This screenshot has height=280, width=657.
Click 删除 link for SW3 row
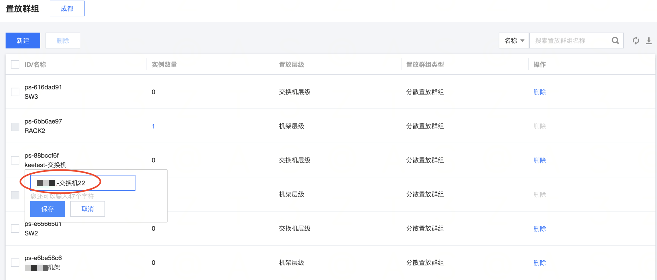(539, 92)
